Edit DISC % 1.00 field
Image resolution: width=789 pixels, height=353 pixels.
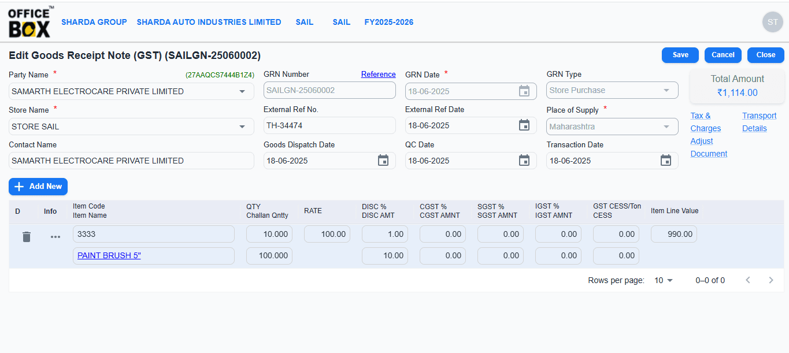(385, 234)
